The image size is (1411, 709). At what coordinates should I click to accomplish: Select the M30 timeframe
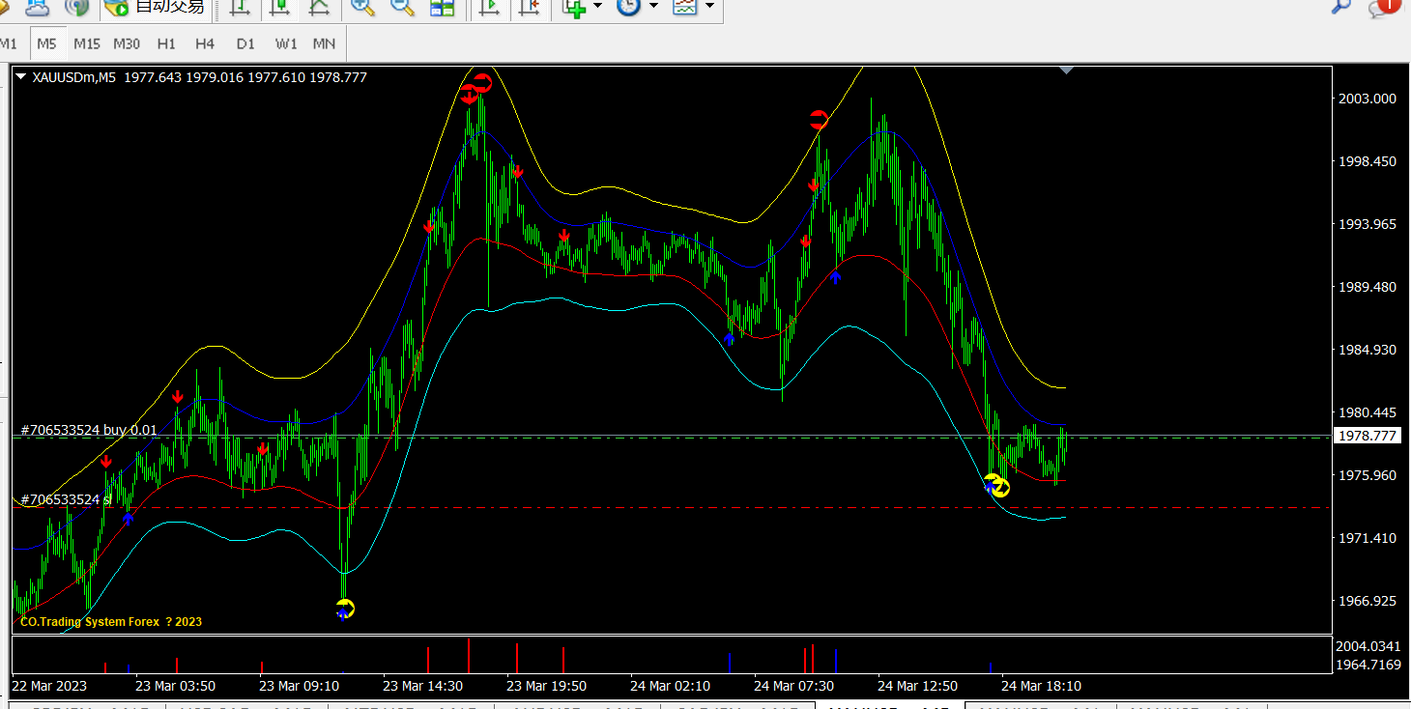(x=127, y=43)
